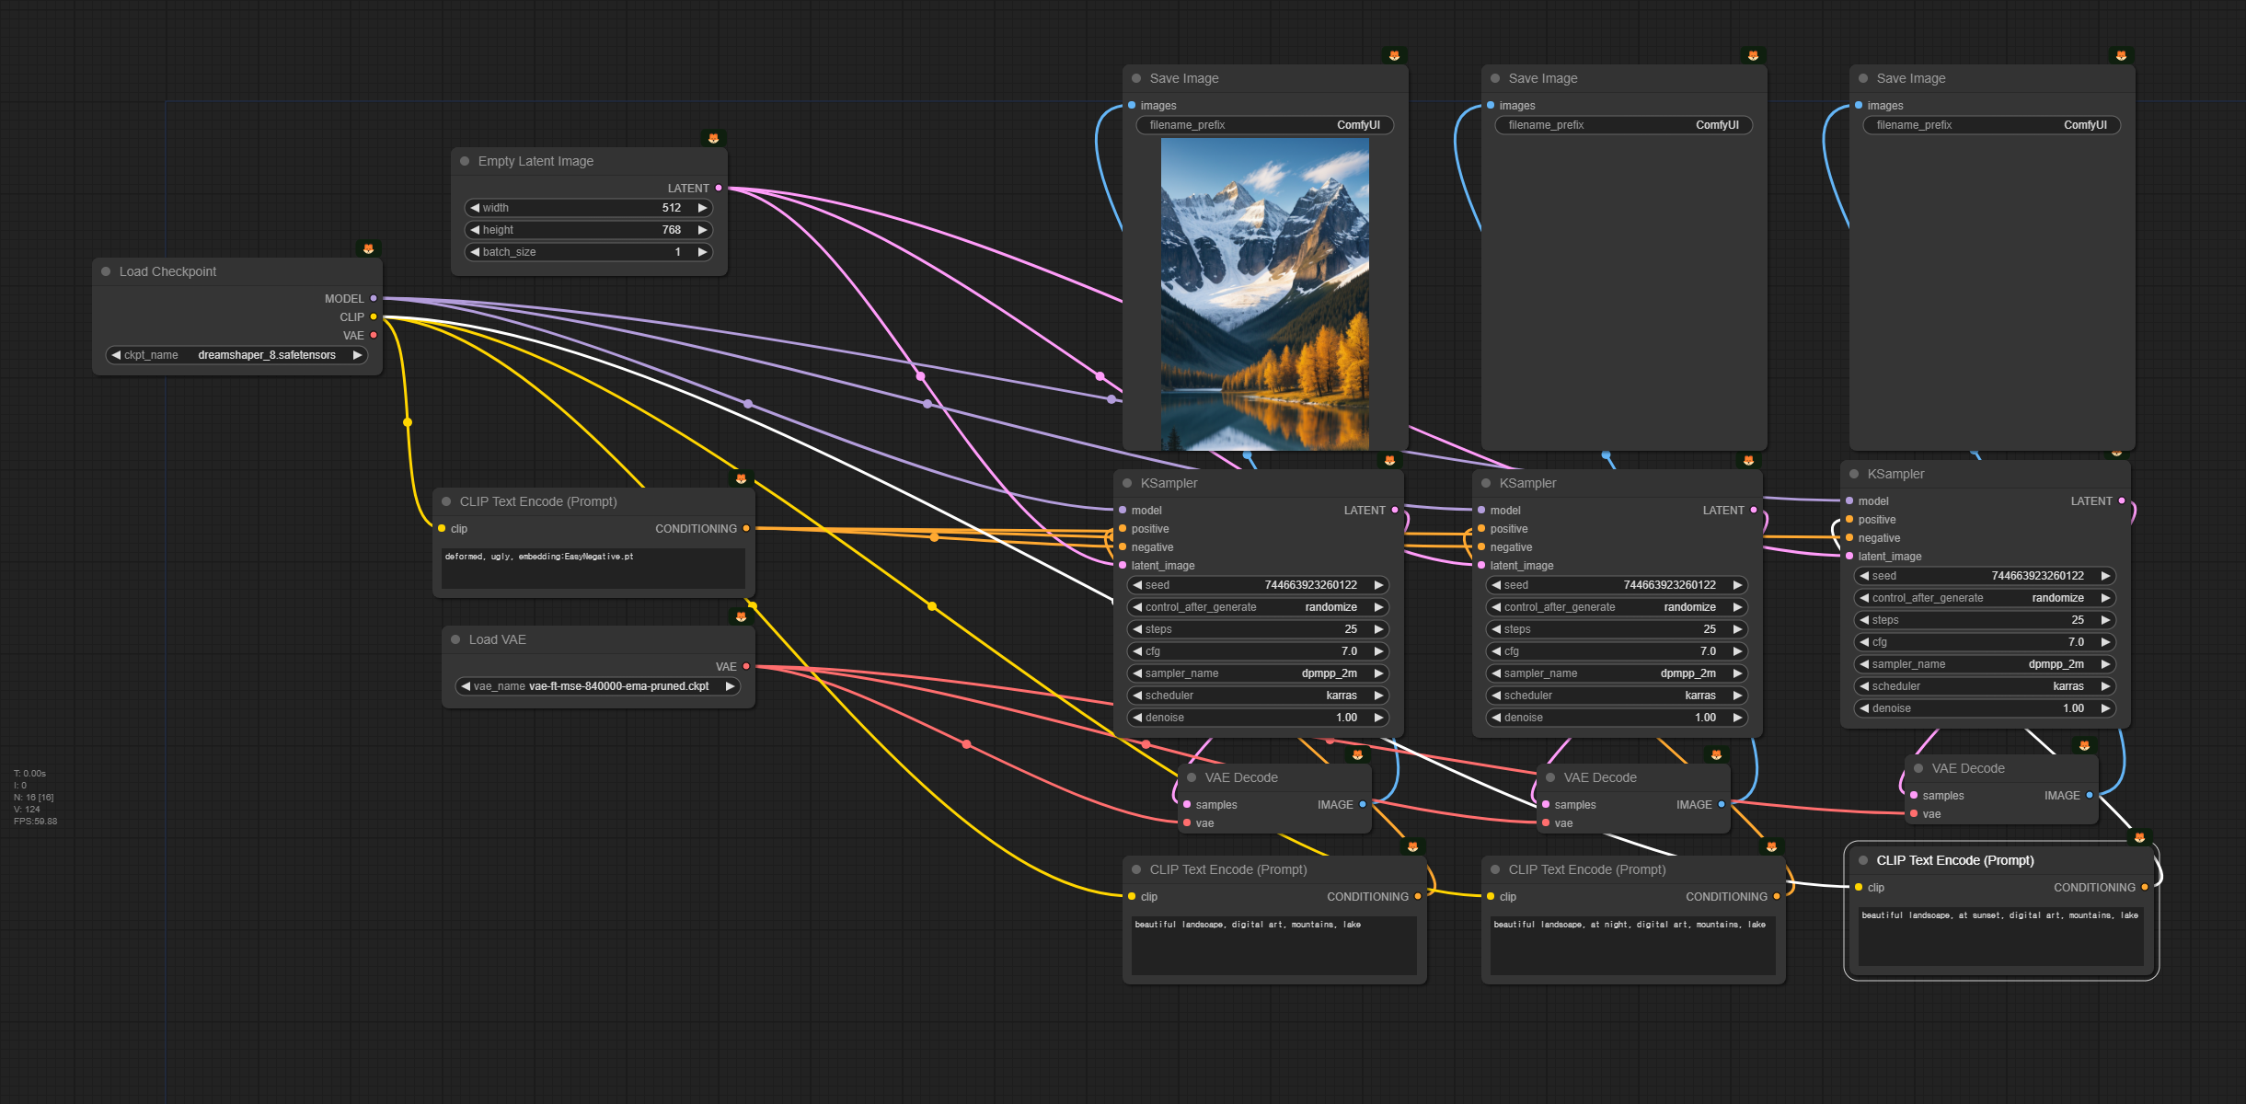This screenshot has height=1104, width=2246.
Task: Toggle collapse dot on the Load VAE node
Action: [455, 639]
